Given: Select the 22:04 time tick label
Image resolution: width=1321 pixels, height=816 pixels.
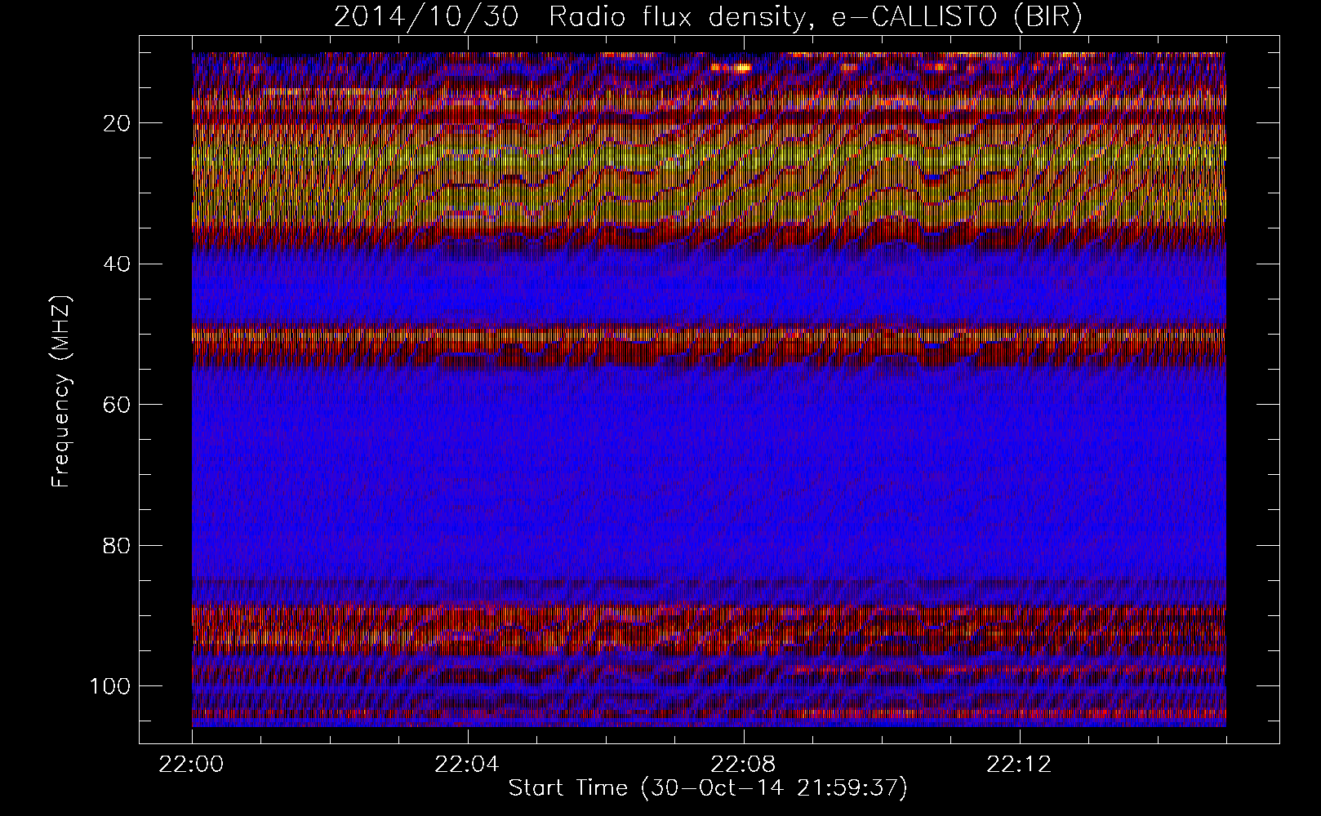Looking at the screenshot, I should 468,765.
